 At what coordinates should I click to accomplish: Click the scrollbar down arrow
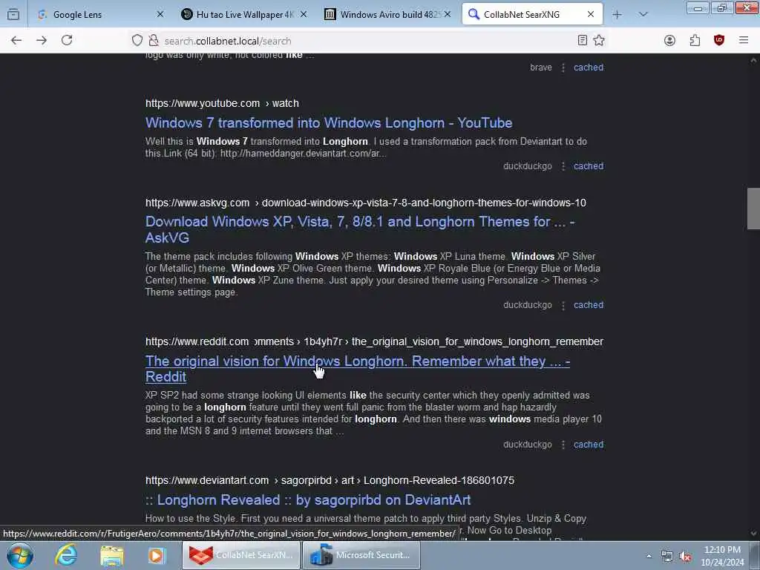(x=753, y=534)
